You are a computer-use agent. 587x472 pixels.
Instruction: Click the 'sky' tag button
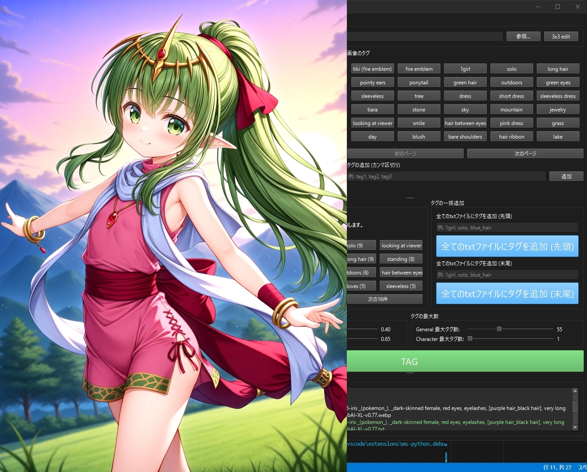465,110
